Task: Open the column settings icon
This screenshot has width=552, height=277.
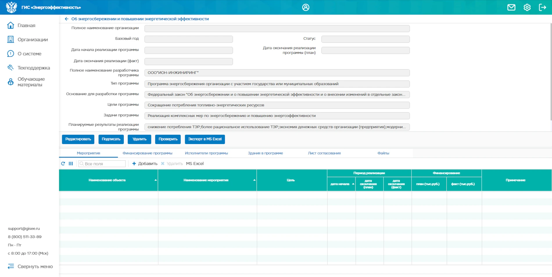Action: point(71,163)
